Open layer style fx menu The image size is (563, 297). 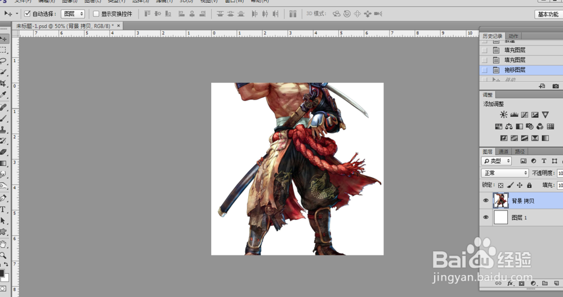point(510,283)
